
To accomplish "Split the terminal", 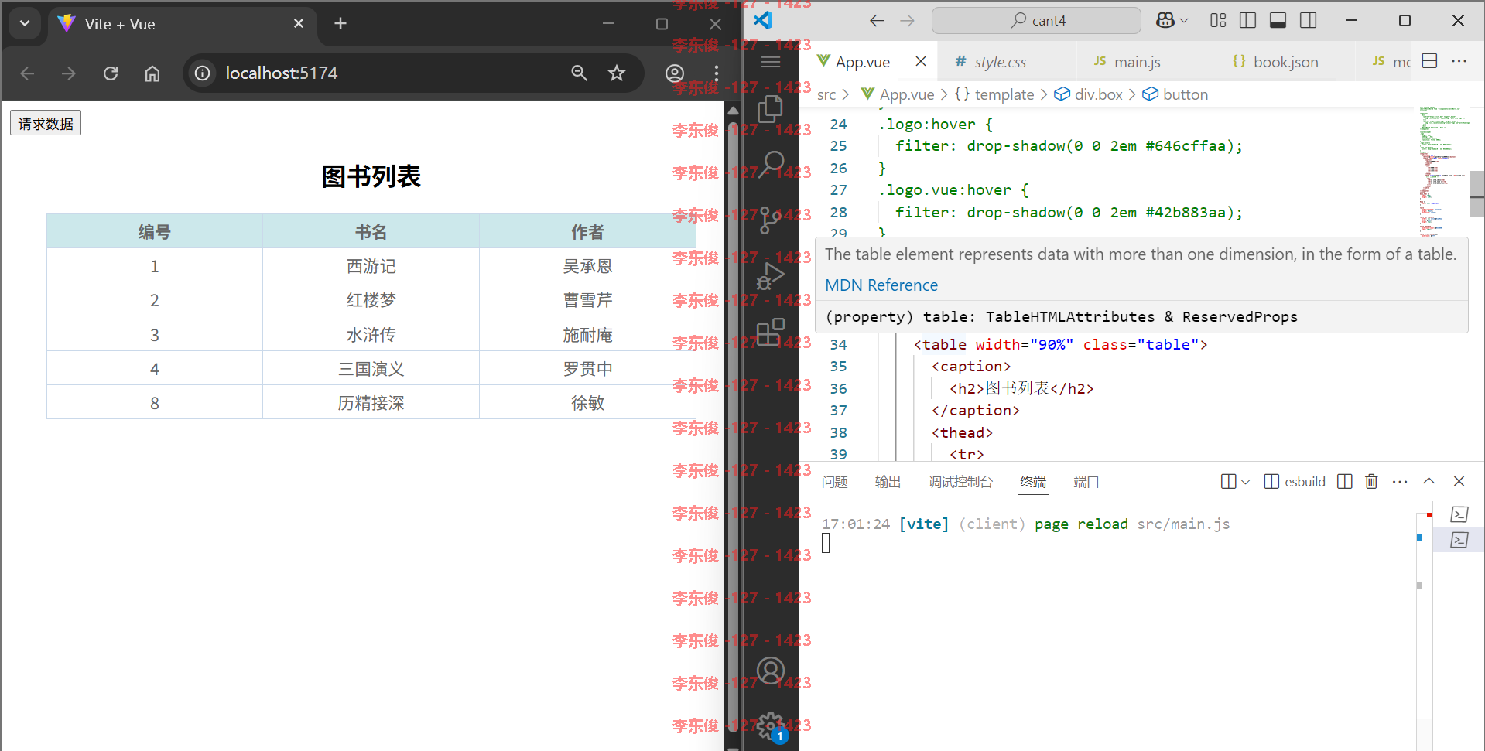I will pos(1345,482).
